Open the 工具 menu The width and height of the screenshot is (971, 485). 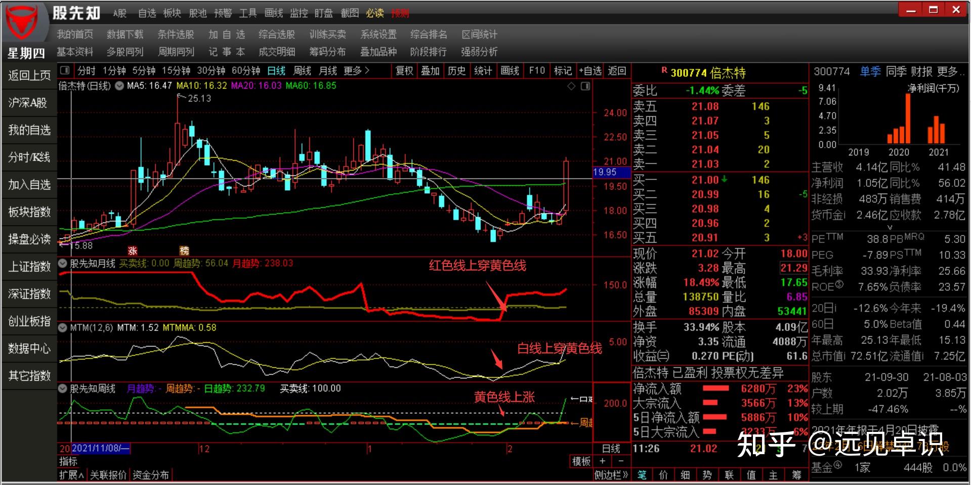coord(248,13)
